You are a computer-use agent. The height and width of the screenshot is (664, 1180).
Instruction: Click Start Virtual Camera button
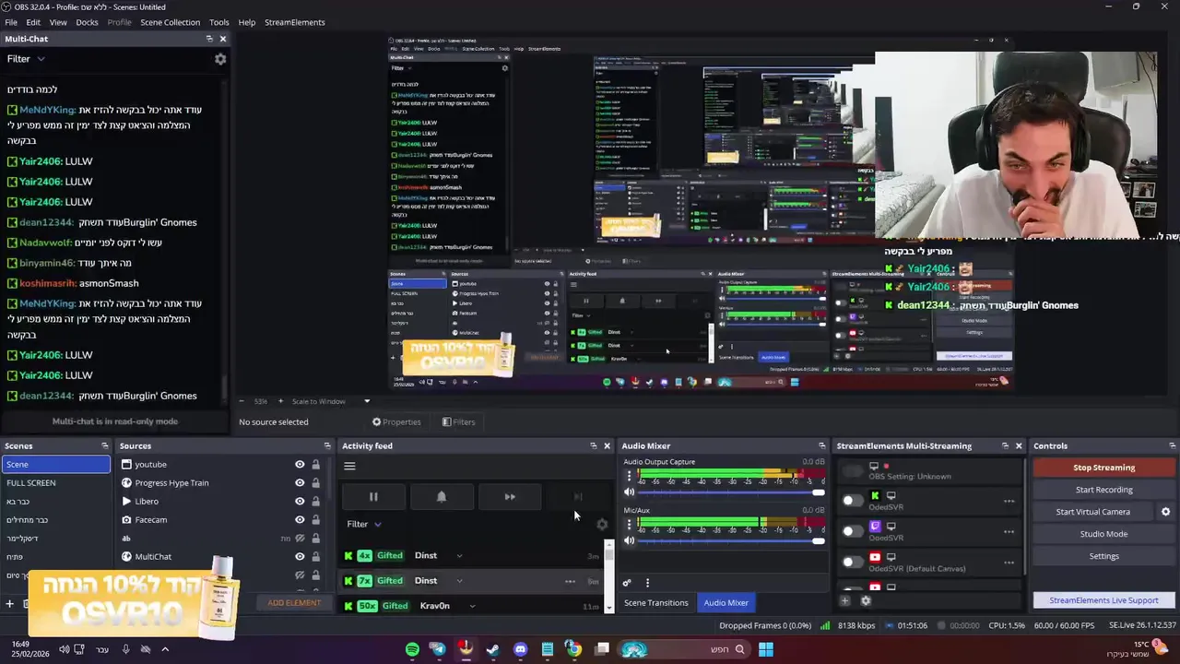(1092, 512)
